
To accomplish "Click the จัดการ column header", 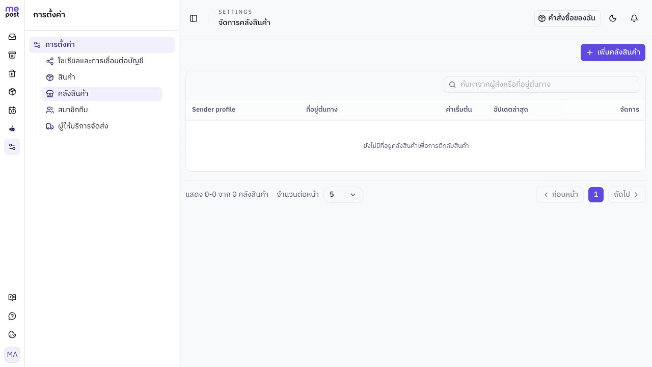I will tap(630, 110).
